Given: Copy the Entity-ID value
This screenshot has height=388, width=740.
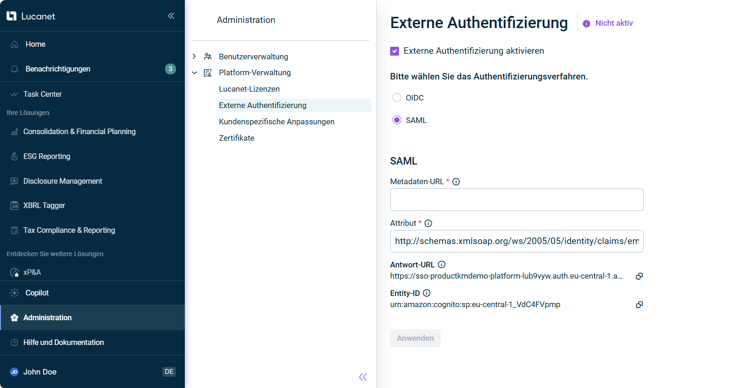Looking at the screenshot, I should pos(639,305).
